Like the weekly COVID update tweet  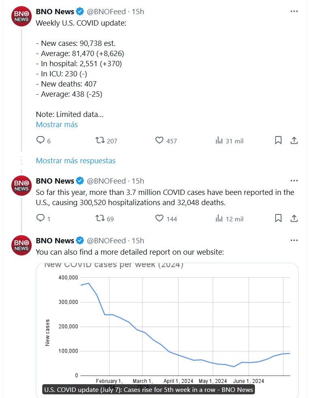pos(160,141)
